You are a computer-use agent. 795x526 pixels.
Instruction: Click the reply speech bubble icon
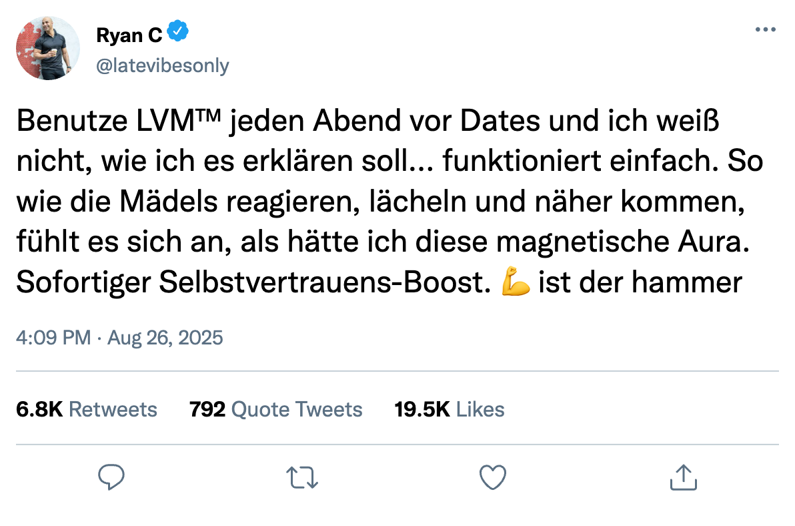click(112, 477)
